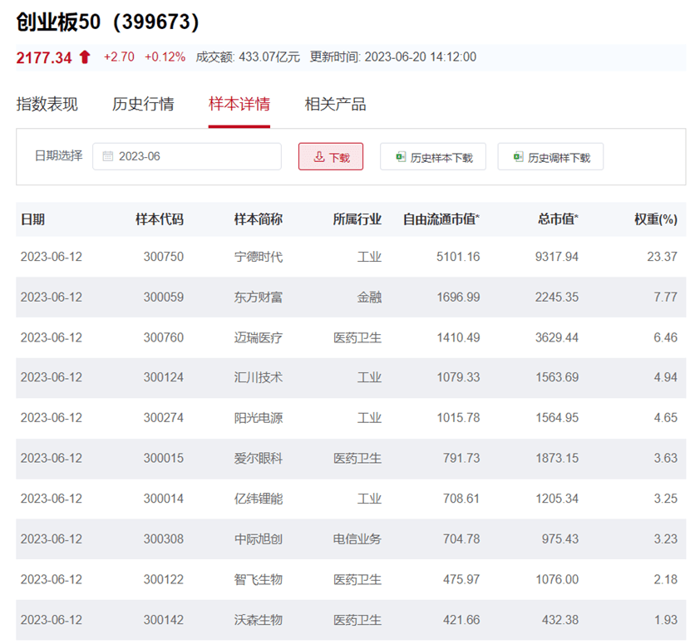Click sample name 智飞生物
Screen dimensions: 690x644
[259, 580]
